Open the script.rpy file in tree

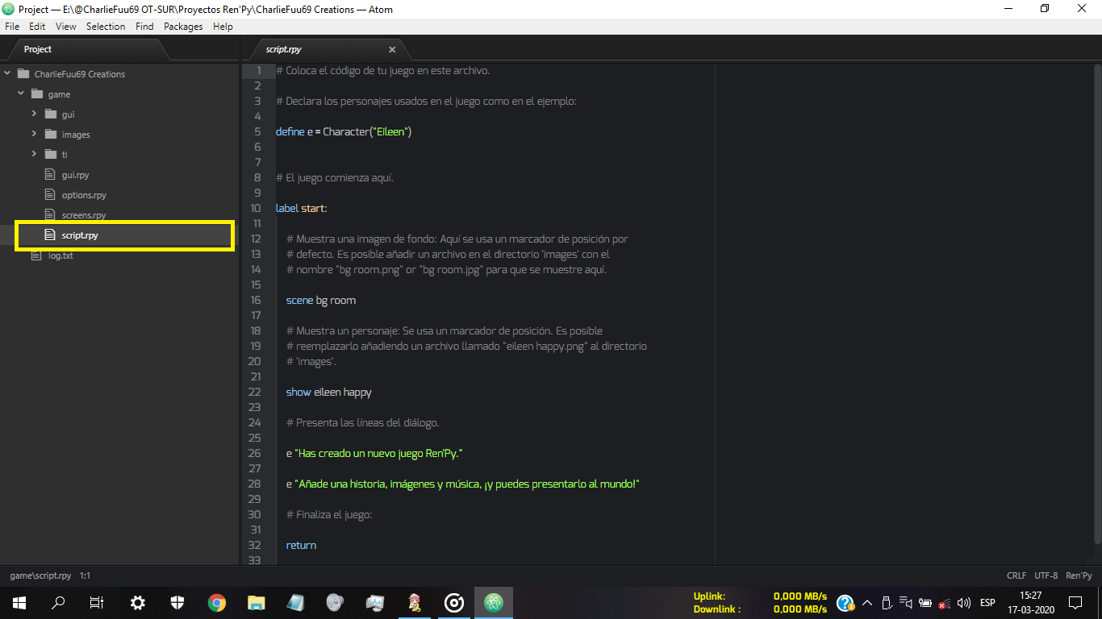(80, 235)
